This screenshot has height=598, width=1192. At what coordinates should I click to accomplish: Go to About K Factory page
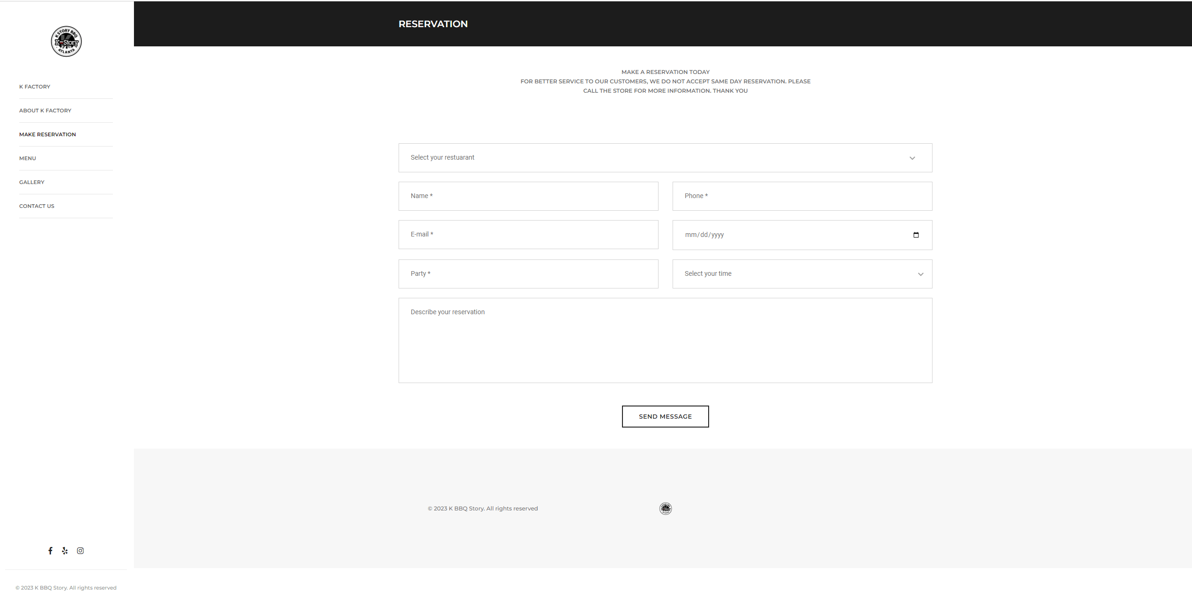point(45,111)
